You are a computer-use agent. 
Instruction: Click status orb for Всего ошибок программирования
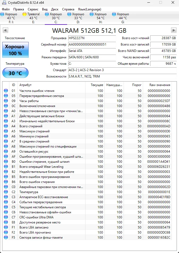point(6,177)
